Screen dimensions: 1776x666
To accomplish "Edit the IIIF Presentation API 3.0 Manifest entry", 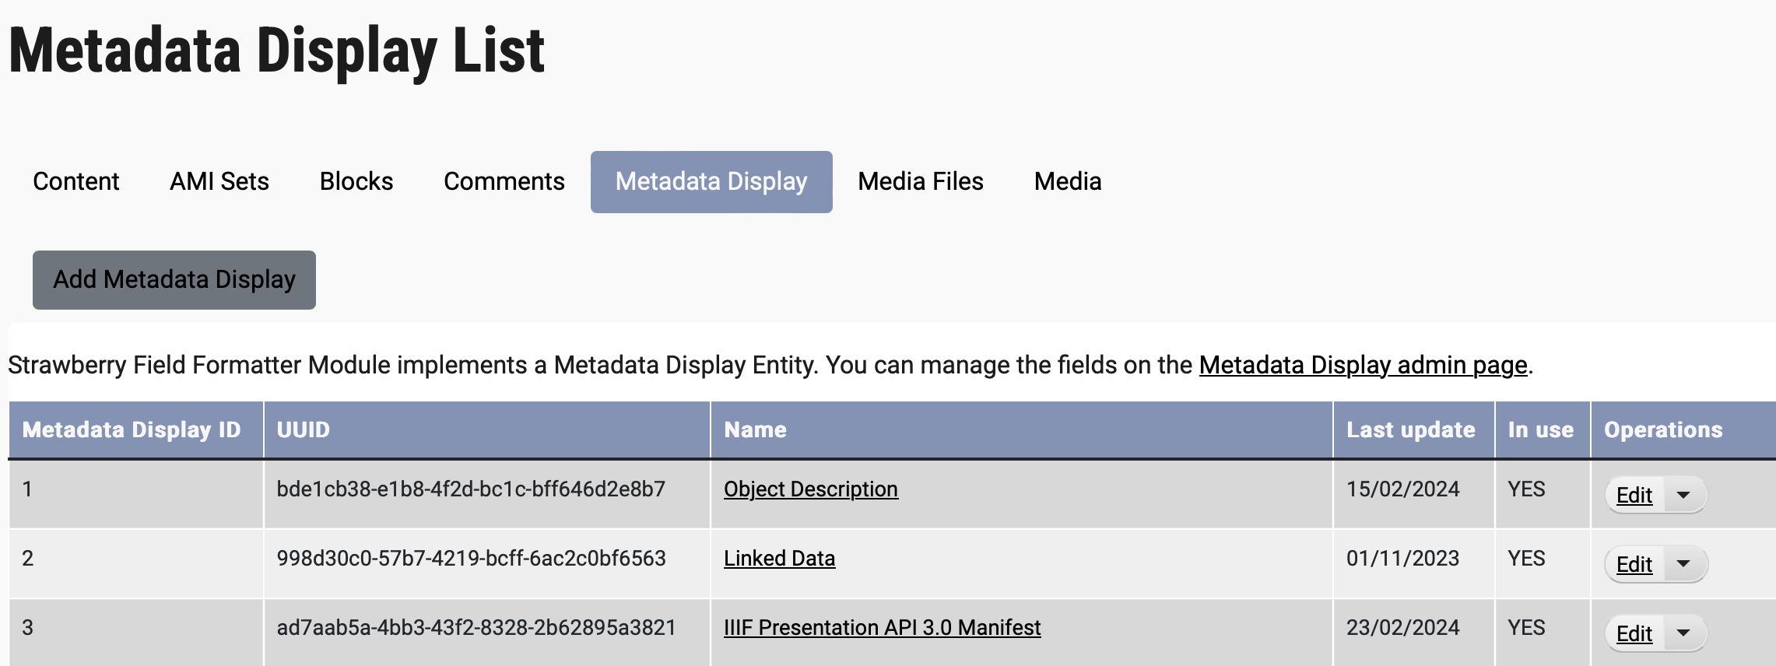I will click(x=1634, y=634).
